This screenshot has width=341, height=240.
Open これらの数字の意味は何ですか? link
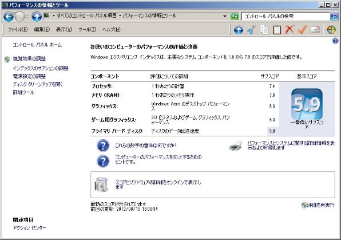point(146,145)
